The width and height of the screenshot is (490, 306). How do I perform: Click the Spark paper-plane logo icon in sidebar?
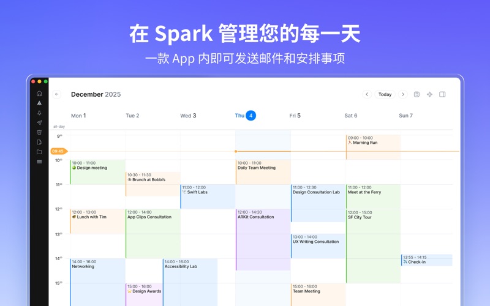point(39,103)
